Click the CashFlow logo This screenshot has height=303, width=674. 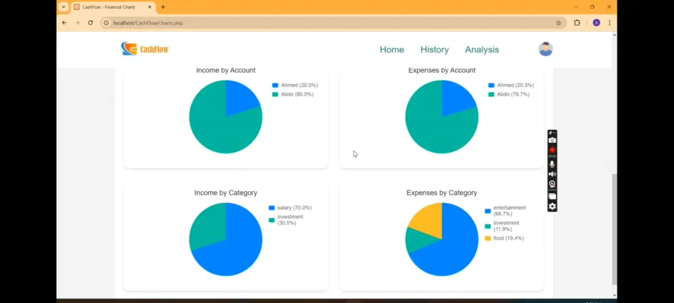coord(145,49)
